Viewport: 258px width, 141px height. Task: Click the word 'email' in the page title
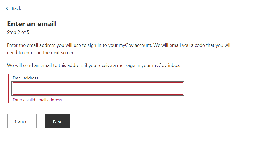(47, 24)
